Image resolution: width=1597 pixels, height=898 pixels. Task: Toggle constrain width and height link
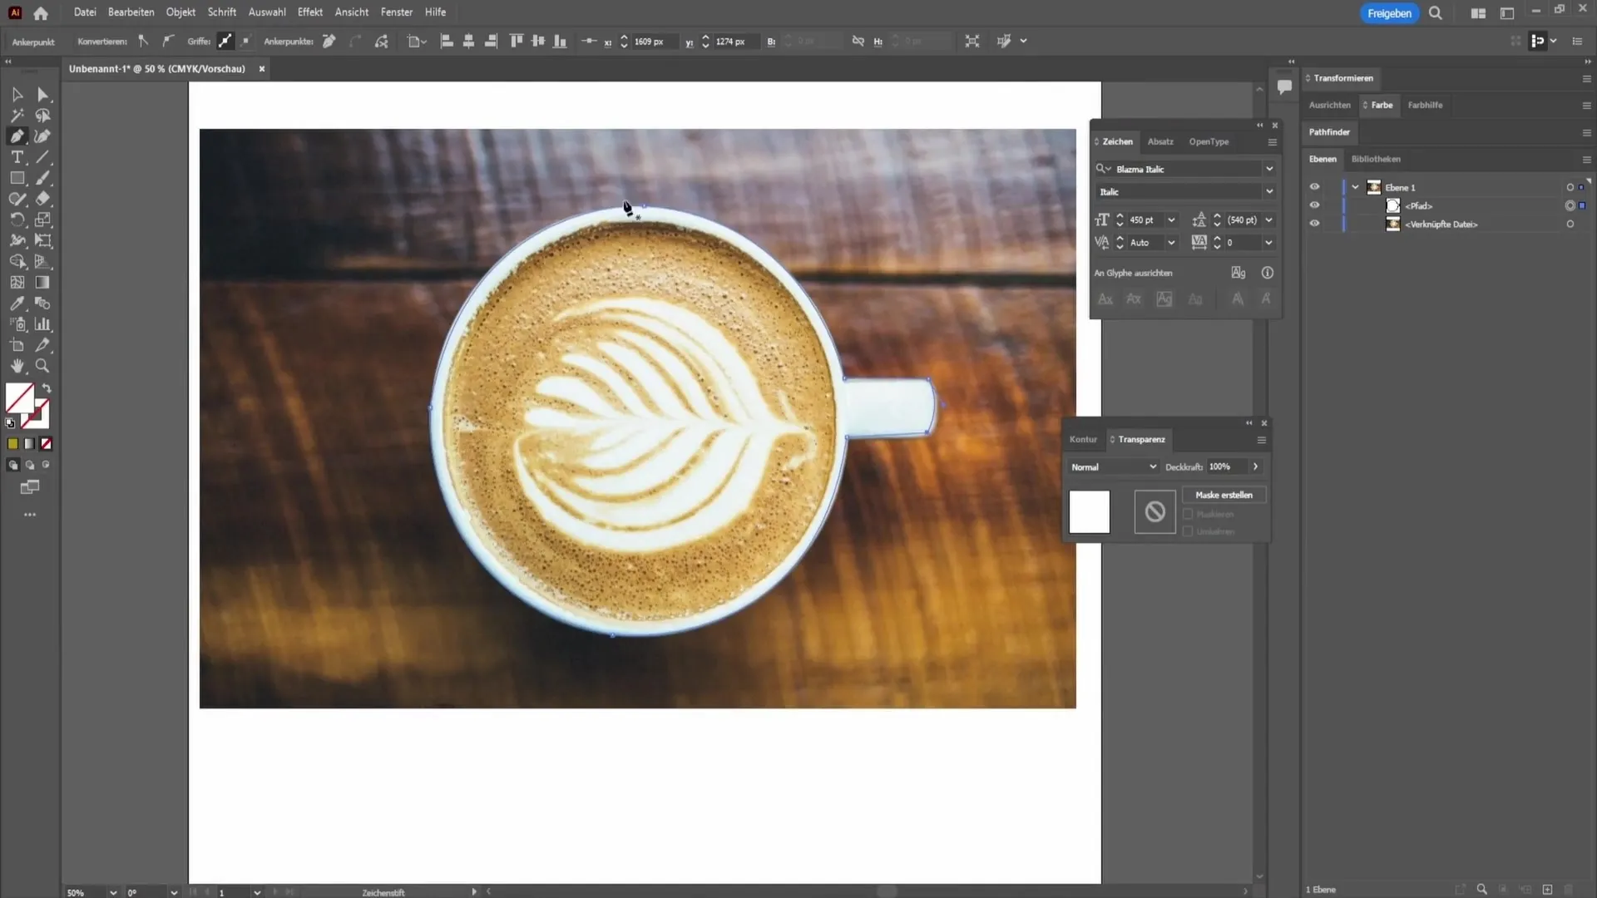858,41
